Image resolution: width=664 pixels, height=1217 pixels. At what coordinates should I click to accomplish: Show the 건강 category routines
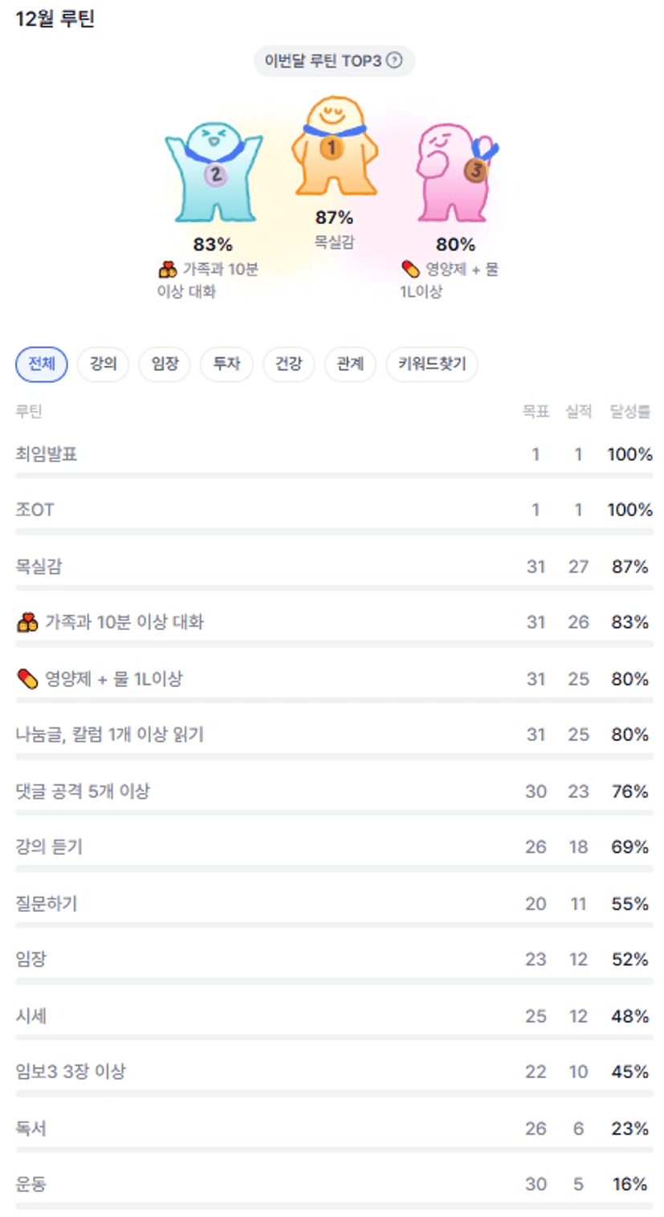point(288,364)
